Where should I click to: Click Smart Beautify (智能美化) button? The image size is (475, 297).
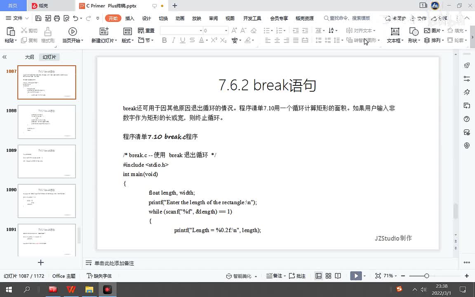click(x=242, y=276)
